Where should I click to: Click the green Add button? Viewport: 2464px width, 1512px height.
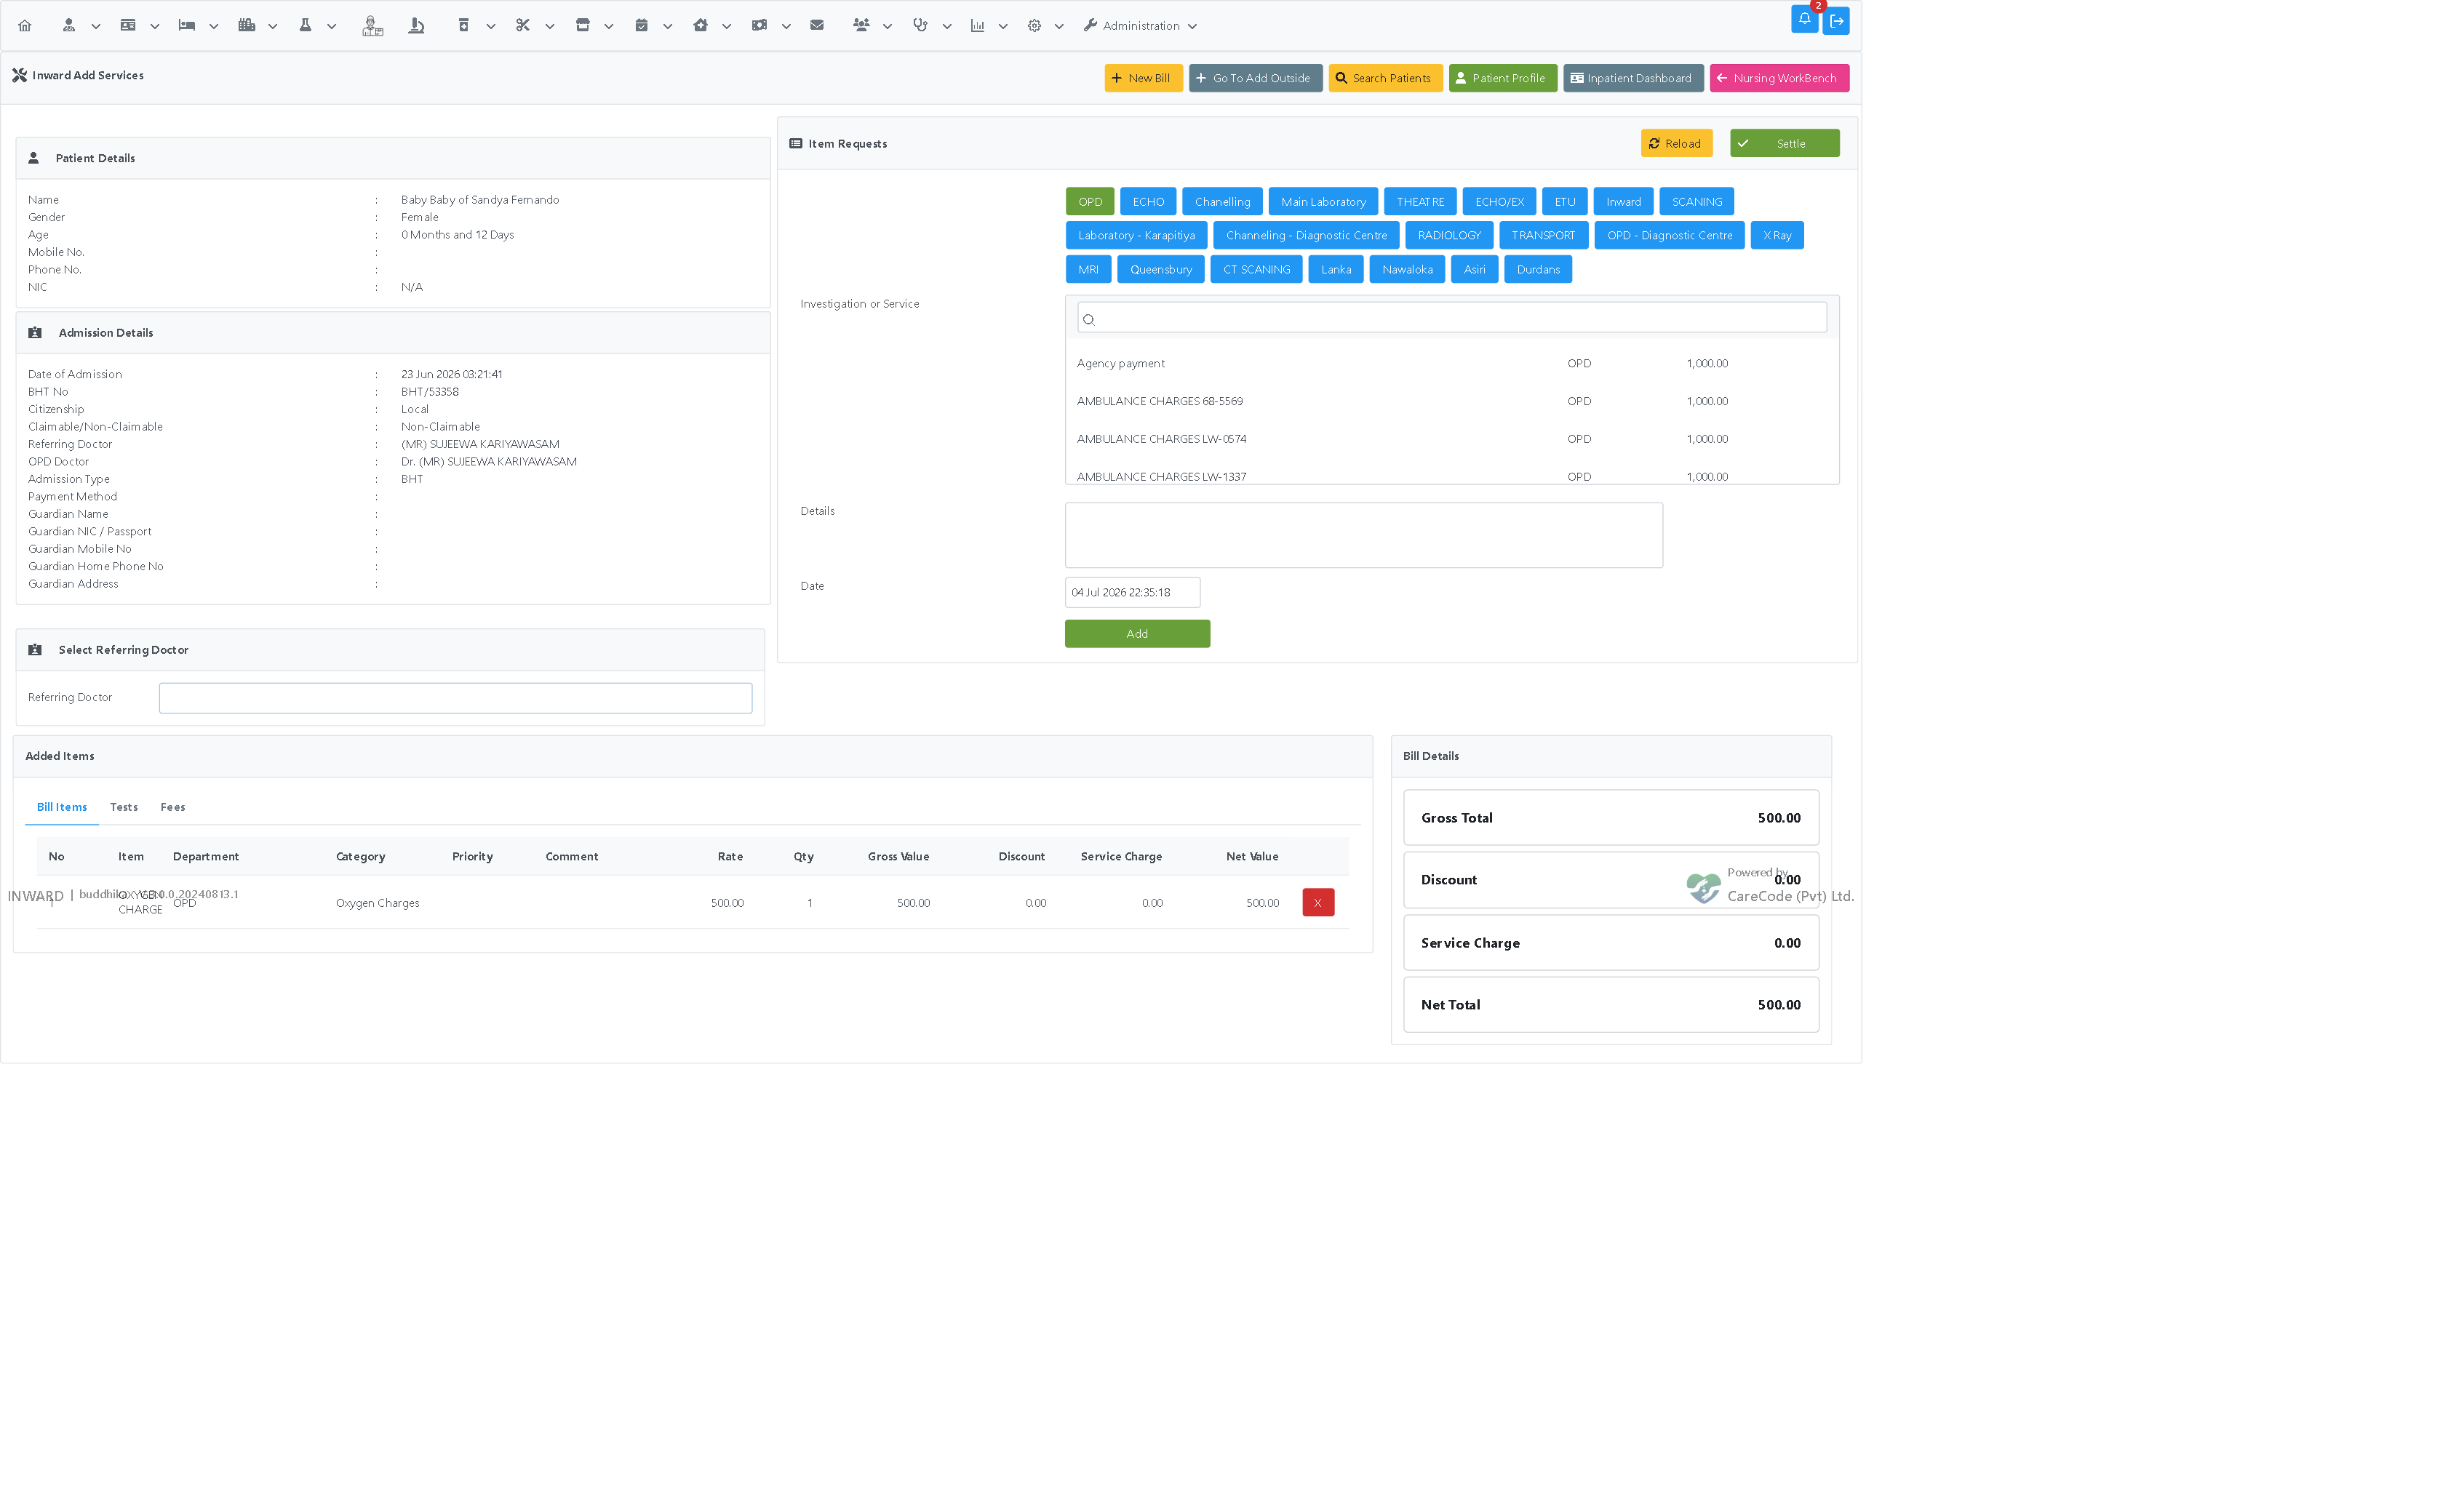click(1137, 634)
